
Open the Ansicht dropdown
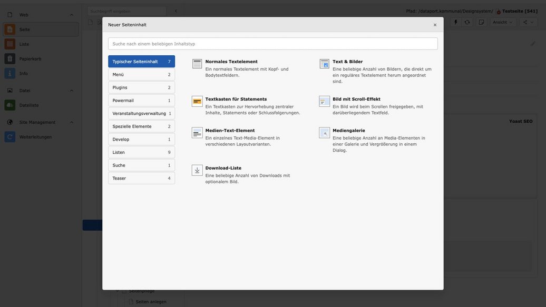pos(503,22)
